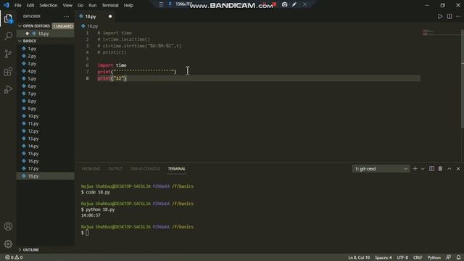Open the Edit menu

pyautogui.click(x=30, y=5)
